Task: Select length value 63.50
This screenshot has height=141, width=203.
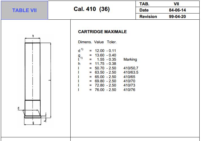Action: tap(99, 72)
